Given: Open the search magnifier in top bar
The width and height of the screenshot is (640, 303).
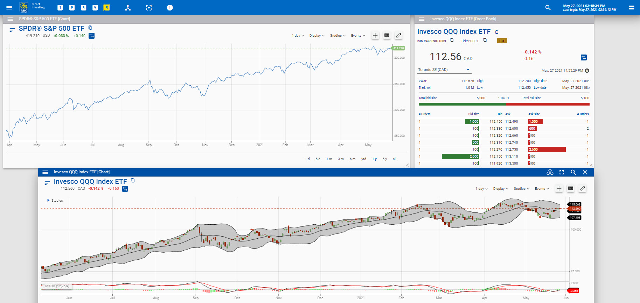Looking at the screenshot, I should pos(548,7).
